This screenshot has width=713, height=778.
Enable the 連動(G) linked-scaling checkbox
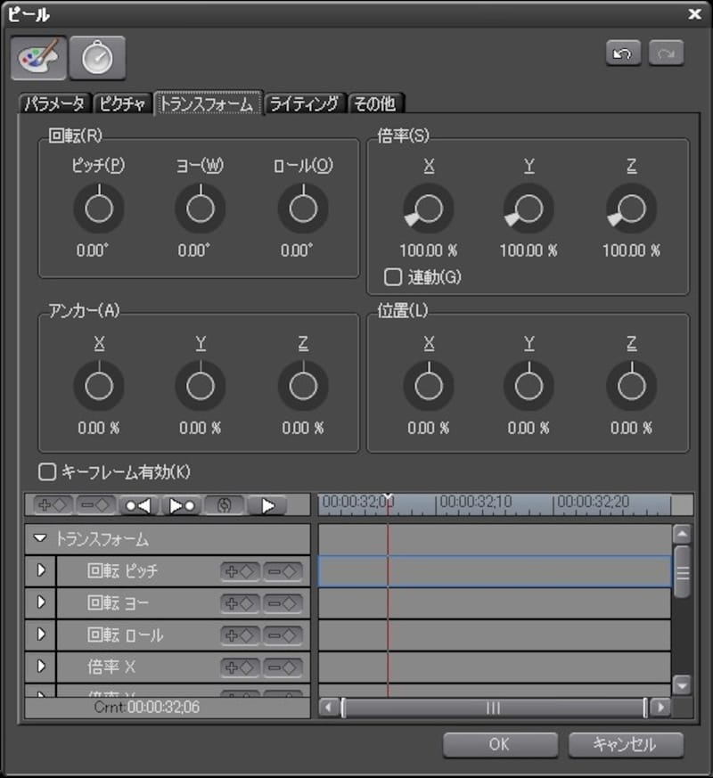pos(392,277)
